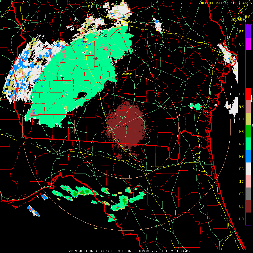Image resolution: width=253 pixels, height=253 pixels.
Task: Click the "[CLAS]" units label text
Action: point(238,19)
